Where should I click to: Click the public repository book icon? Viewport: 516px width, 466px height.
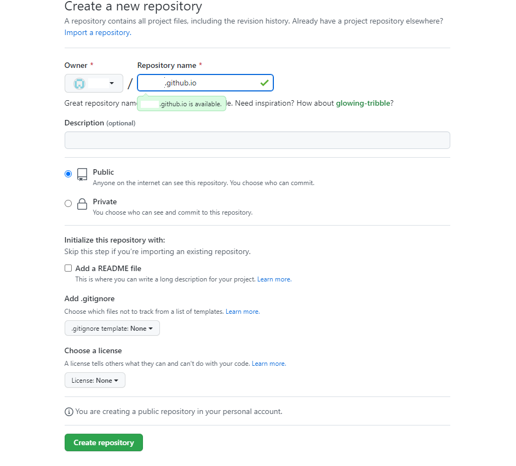coord(82,175)
